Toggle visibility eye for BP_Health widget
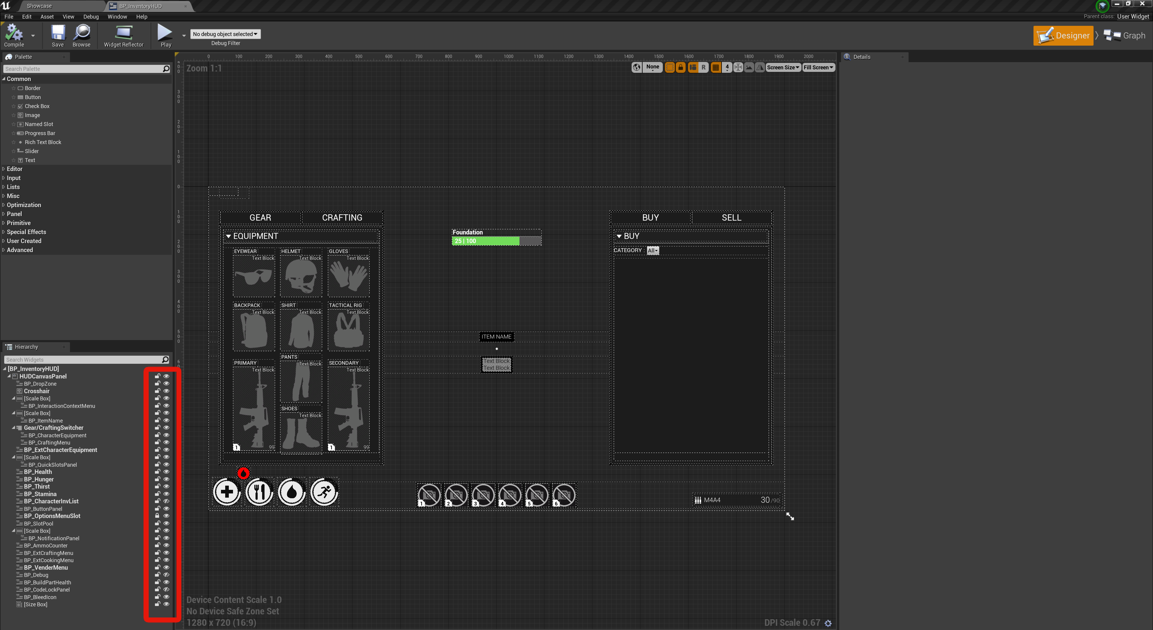This screenshot has height=630, width=1153. click(166, 472)
